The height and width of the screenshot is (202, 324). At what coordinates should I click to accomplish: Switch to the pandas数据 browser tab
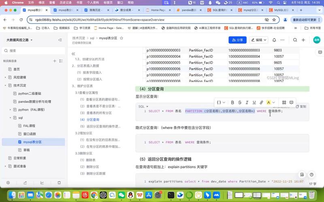189,10
